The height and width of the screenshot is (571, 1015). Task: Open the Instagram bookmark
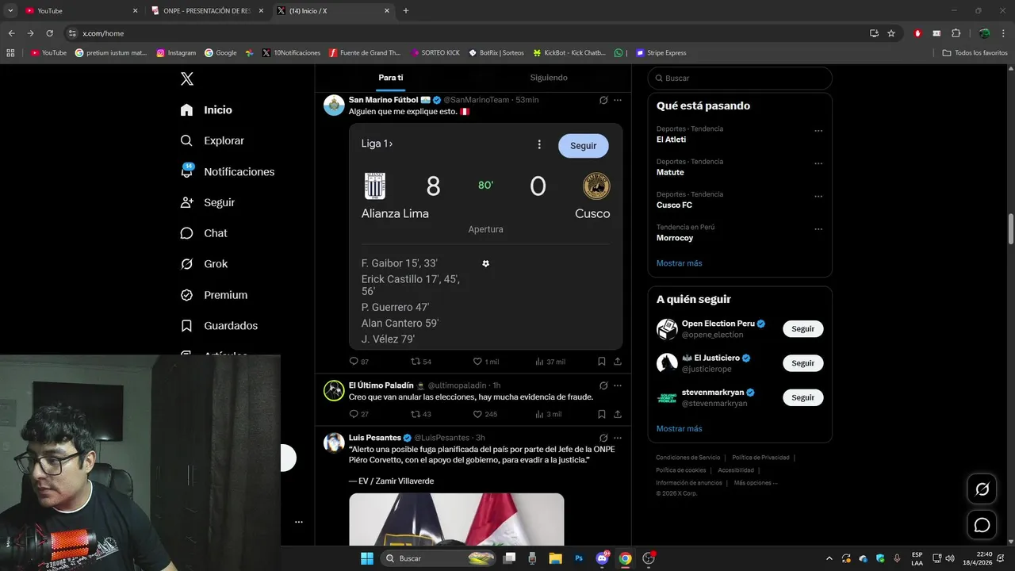(x=176, y=53)
